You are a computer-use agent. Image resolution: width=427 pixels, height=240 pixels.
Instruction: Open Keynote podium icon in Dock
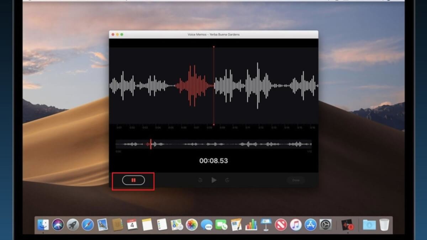click(x=266, y=224)
